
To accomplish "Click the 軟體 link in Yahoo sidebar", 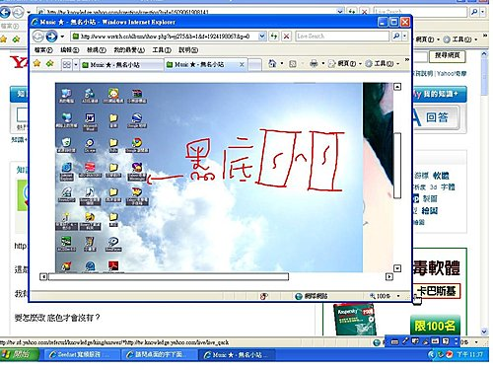I will point(441,176).
